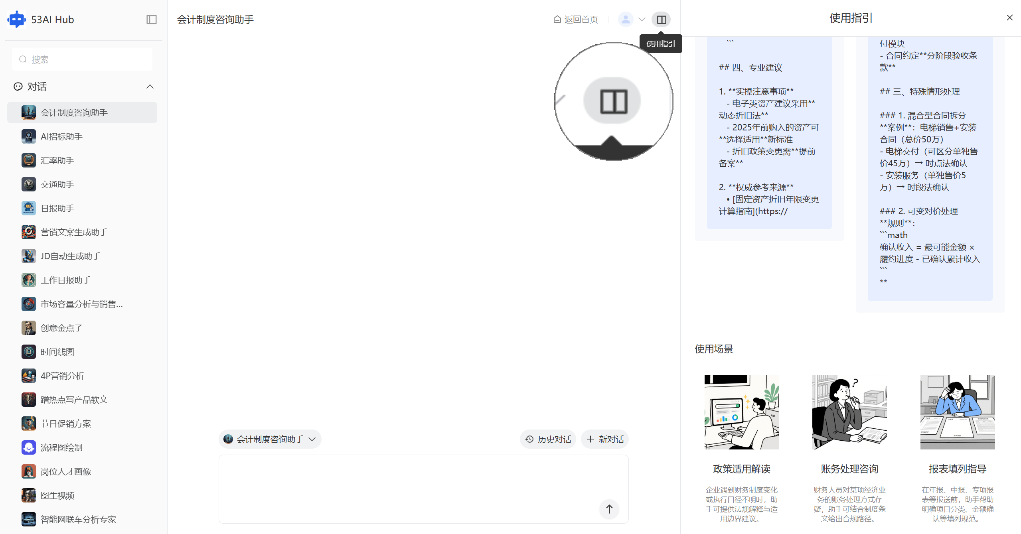Toggle the 使用指引 split-panel icon
The width and height of the screenshot is (1021, 534).
click(x=661, y=20)
